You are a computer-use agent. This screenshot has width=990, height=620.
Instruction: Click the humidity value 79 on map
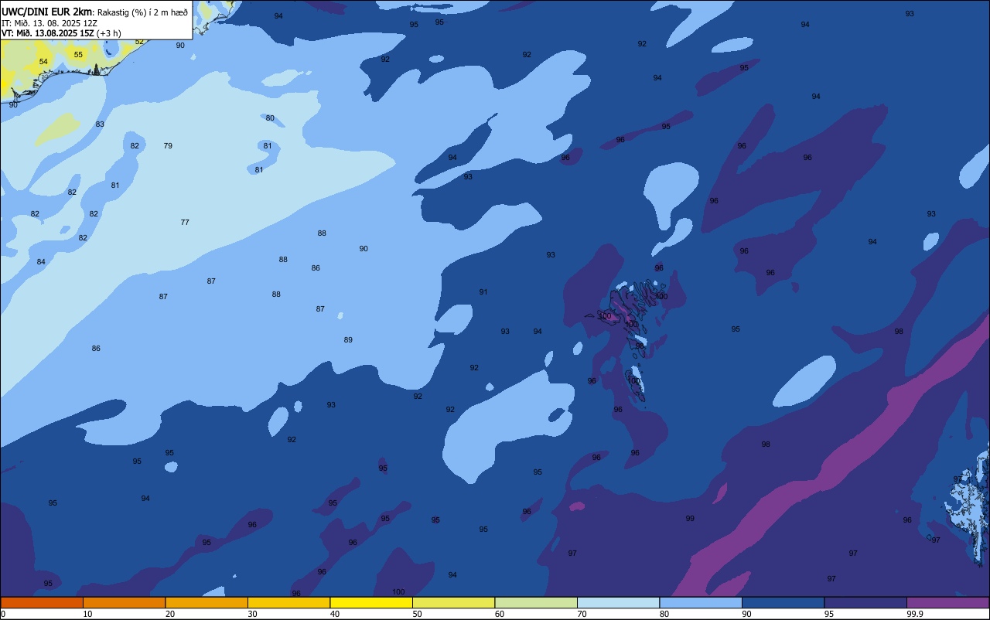tap(168, 146)
